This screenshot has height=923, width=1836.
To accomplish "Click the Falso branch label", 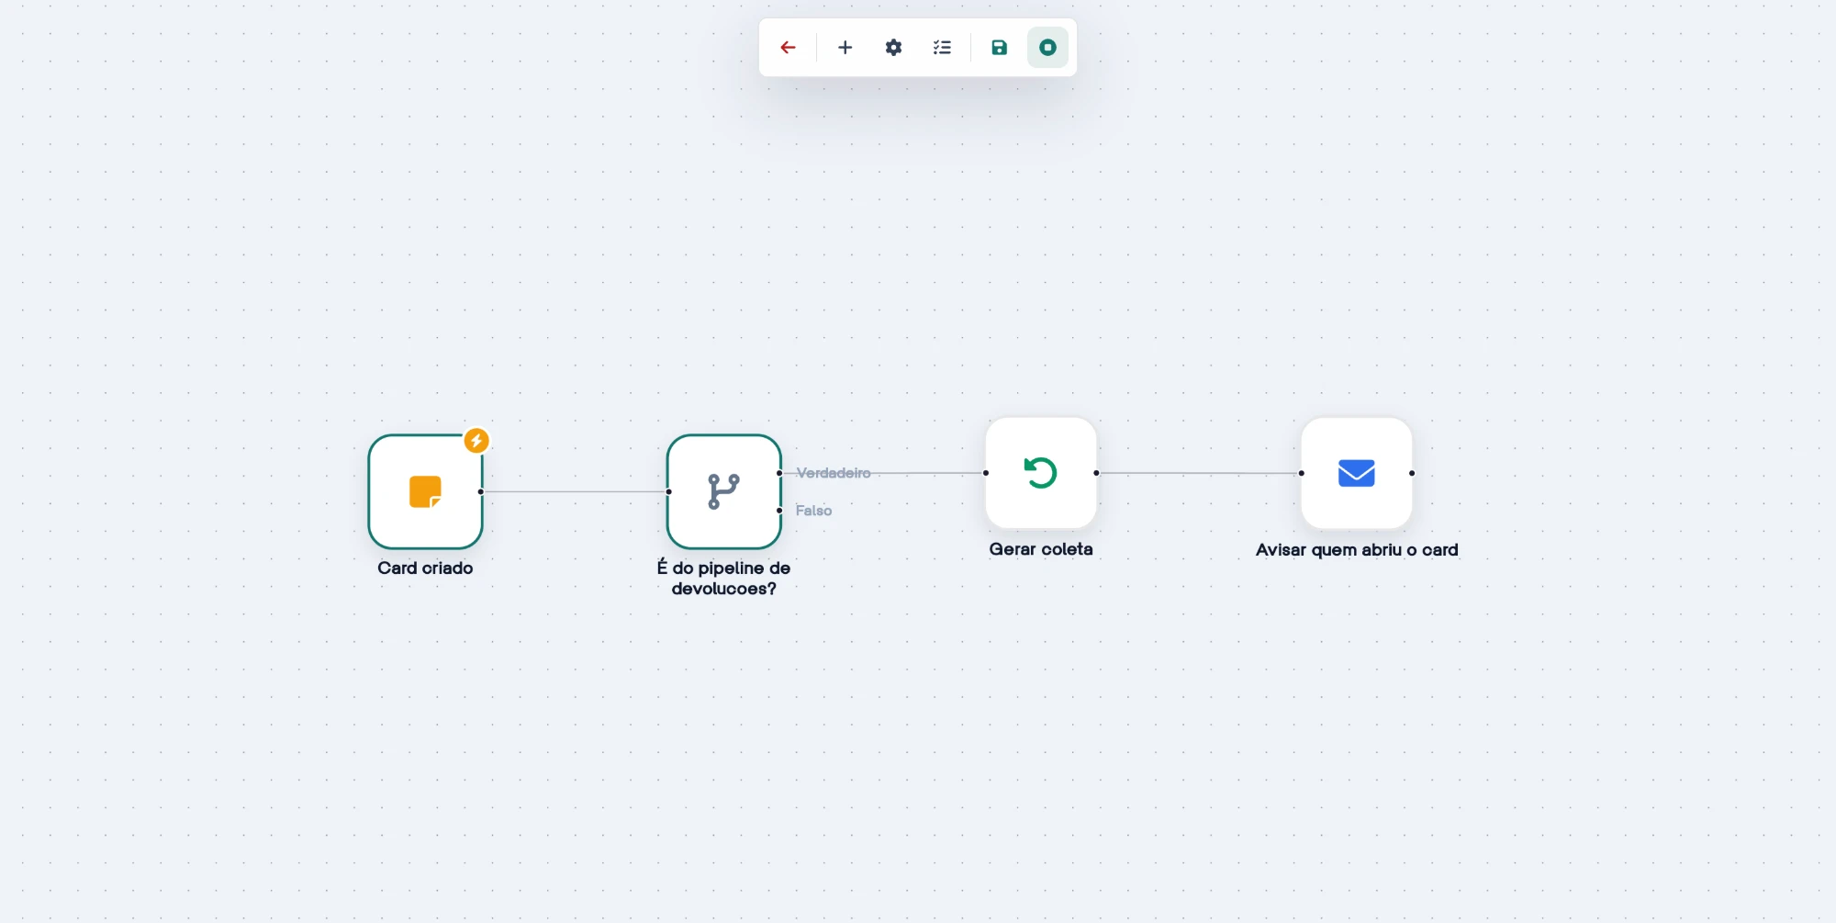I will click(813, 511).
